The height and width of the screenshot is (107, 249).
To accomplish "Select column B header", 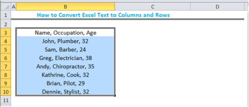I will 65,7.
